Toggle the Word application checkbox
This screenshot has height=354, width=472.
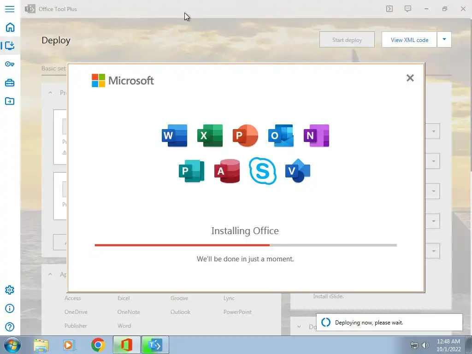124,326
